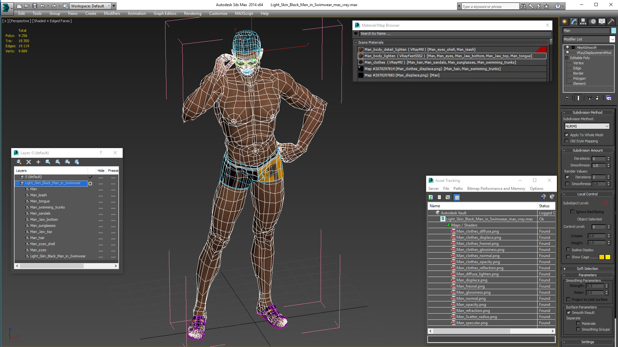Open Paths menu in Asset Tracking
The image size is (618, 347).
pyautogui.click(x=458, y=189)
